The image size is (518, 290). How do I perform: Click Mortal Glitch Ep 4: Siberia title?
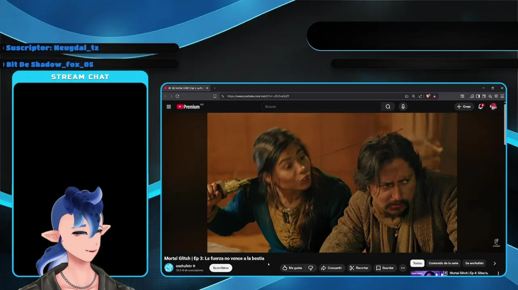tap(469, 273)
